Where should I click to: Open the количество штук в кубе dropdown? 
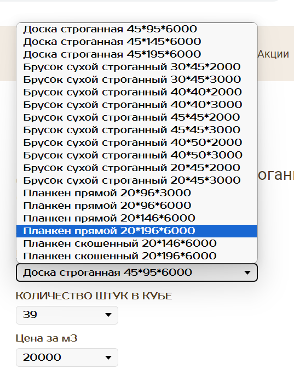coord(67,315)
